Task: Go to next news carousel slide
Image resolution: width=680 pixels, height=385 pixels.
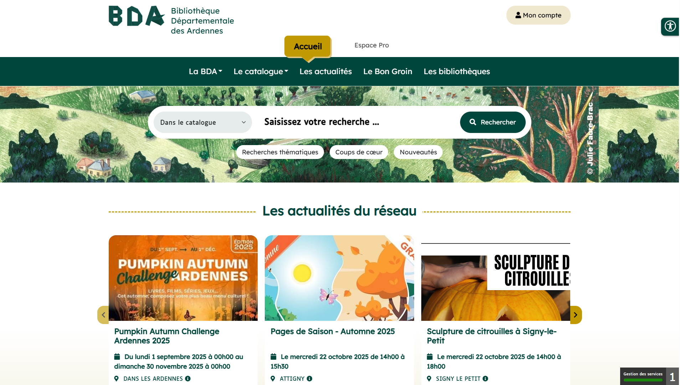Action: tap(576, 315)
